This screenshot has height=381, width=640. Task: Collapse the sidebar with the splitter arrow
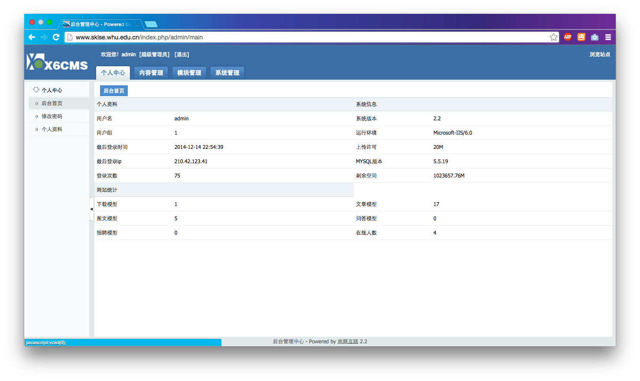coord(91,209)
